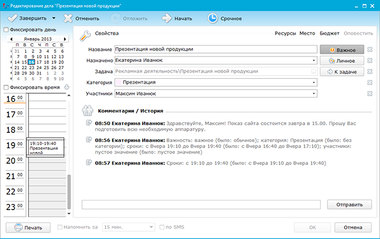
Task: Click the Отменить cross icon
Action: [68, 19]
